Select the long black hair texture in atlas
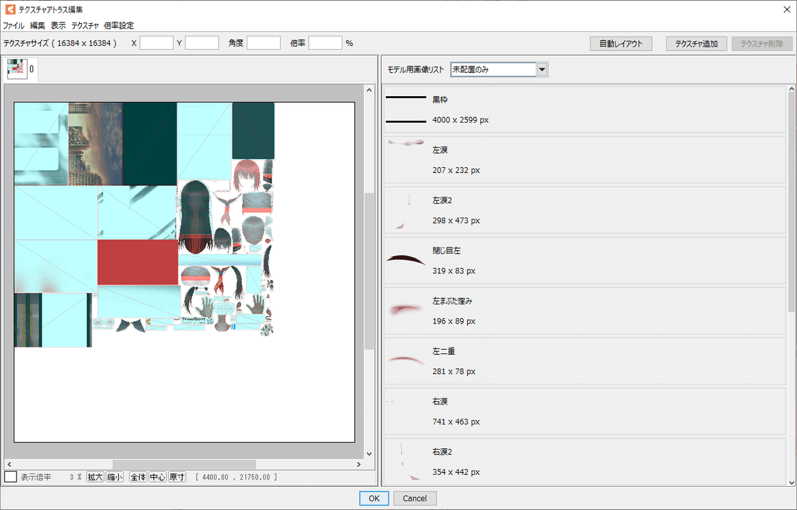 coord(195,217)
